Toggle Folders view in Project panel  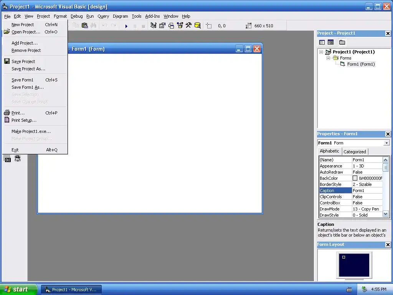pyautogui.click(x=342, y=42)
